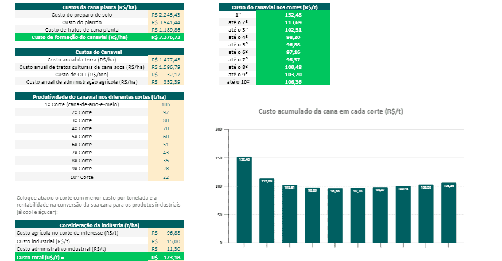The image size is (502, 261).
Task: Select the soil preparation cost cell R$ 2.245,43
Action: [x=165, y=14]
